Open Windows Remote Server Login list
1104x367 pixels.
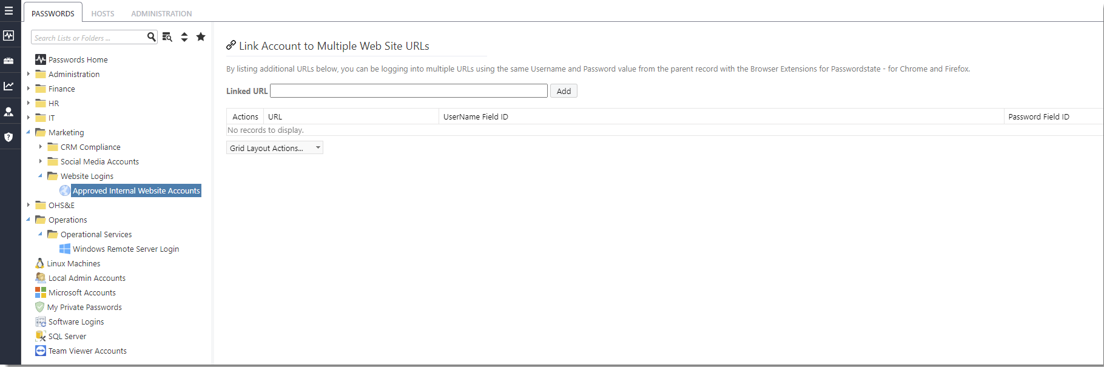point(126,249)
